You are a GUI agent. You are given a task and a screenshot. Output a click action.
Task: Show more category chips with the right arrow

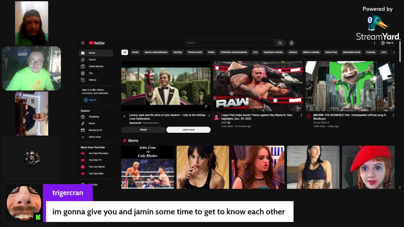394,52
